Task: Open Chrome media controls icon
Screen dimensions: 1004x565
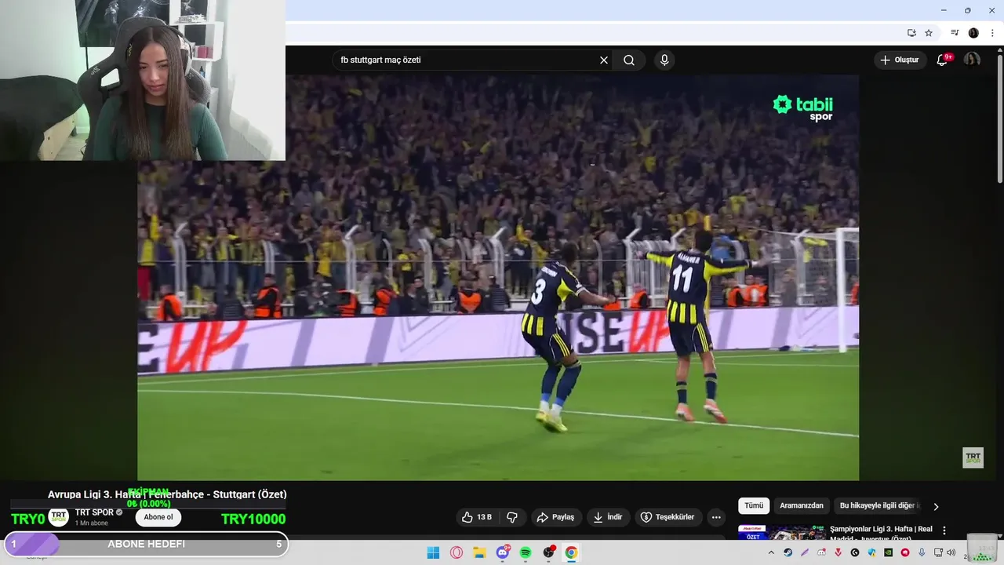Action: point(955,33)
